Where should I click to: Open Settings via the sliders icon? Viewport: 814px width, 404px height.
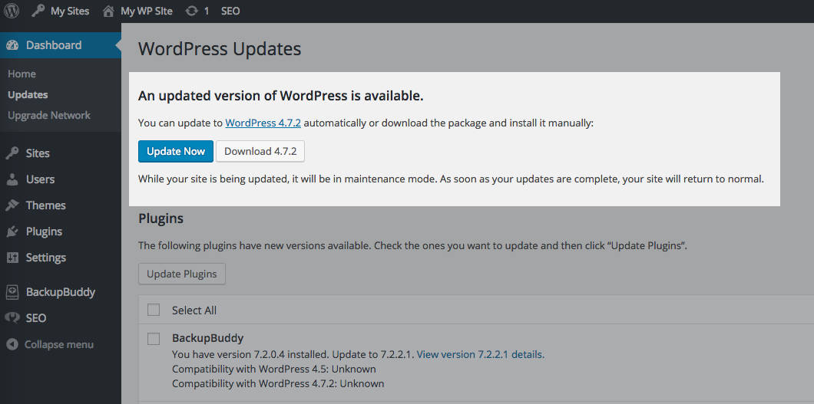pos(12,258)
